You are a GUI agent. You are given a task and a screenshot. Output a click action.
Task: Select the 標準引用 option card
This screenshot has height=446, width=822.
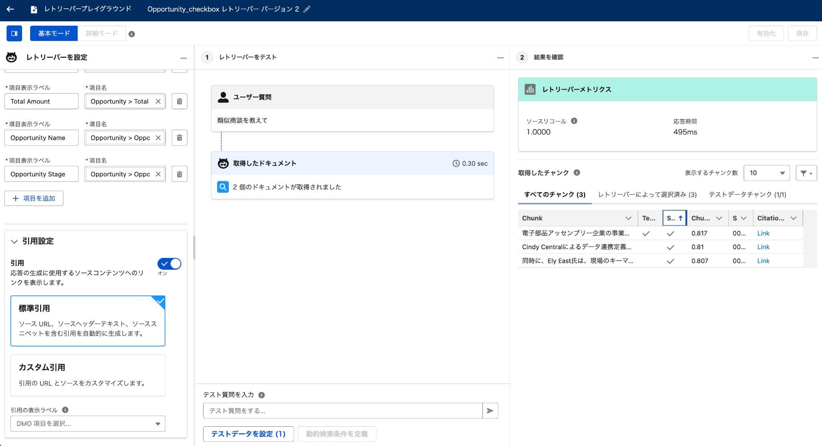88,321
